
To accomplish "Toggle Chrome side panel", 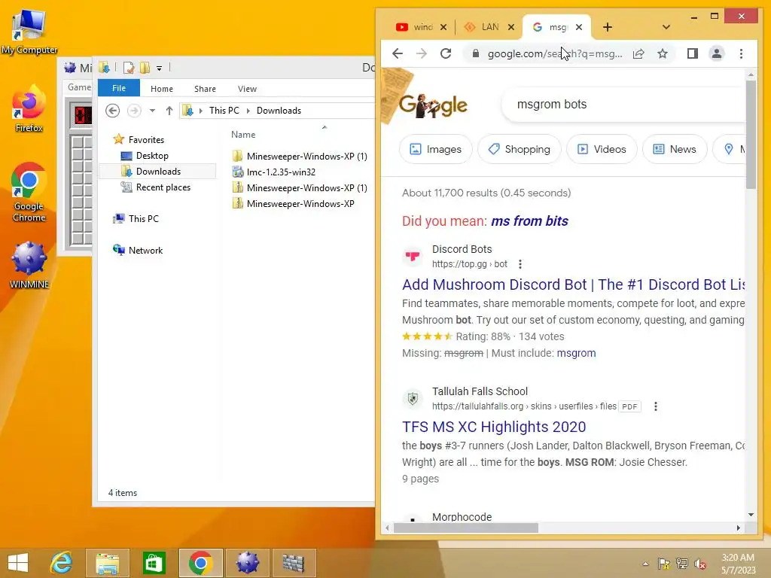I will (693, 53).
